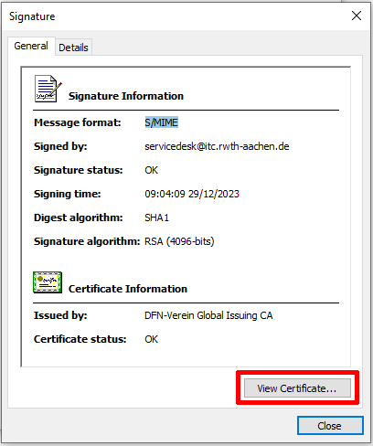Click the Signature Information heading

click(126, 96)
